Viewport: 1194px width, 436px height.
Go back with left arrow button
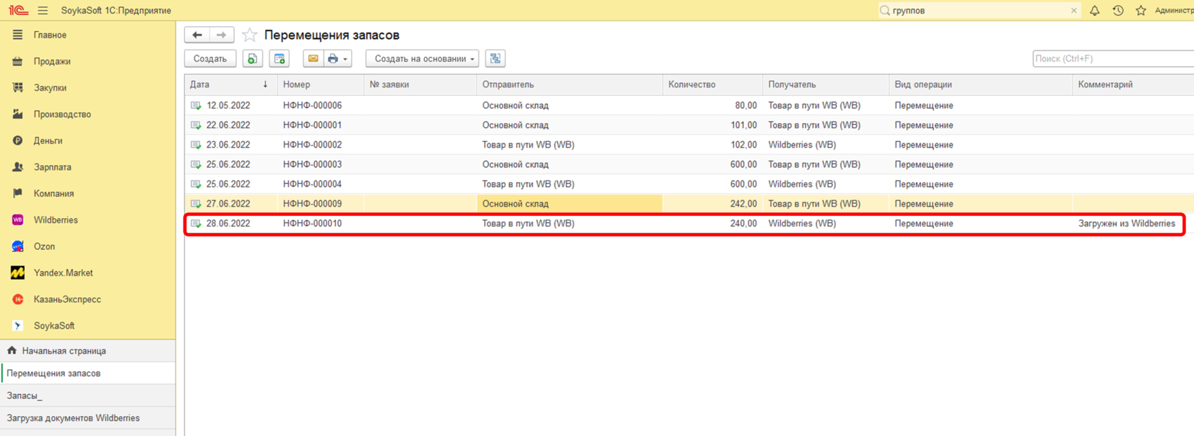(x=198, y=35)
